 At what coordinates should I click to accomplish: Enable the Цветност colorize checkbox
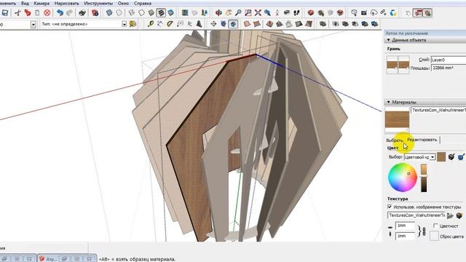click(435, 226)
